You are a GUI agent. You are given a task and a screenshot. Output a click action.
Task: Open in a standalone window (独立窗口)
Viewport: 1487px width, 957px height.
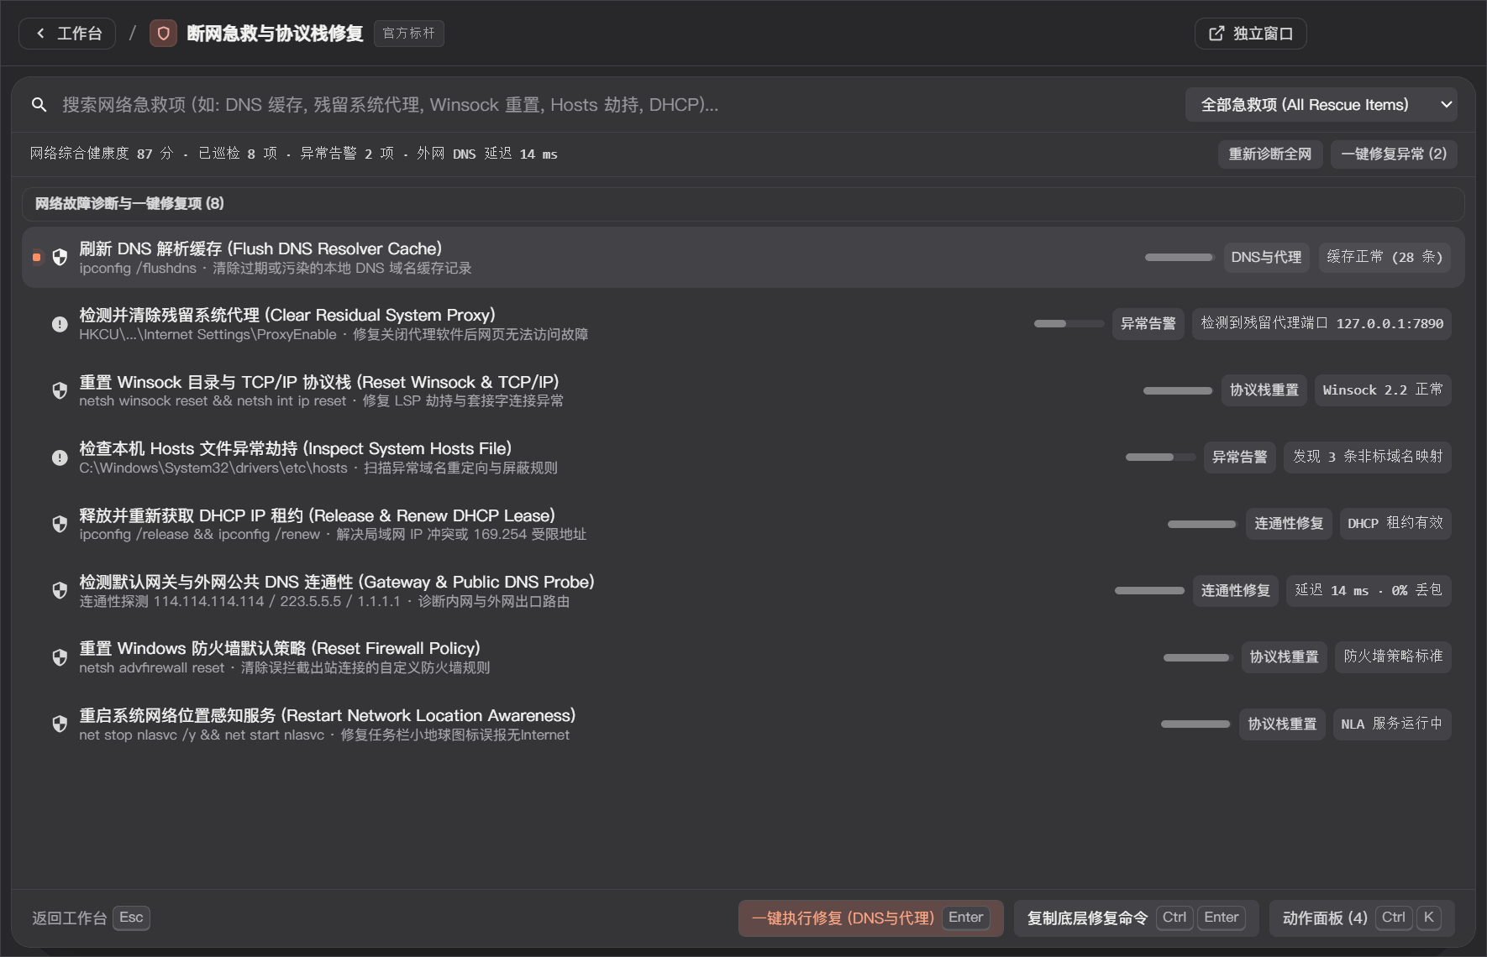pos(1250,34)
